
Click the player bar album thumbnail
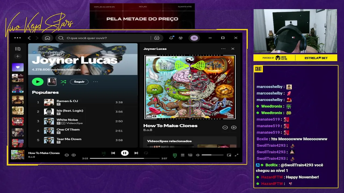[x=18, y=155]
